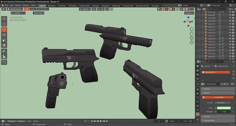
Task: Open the Object Mode dropdown
Action: (15, 9)
